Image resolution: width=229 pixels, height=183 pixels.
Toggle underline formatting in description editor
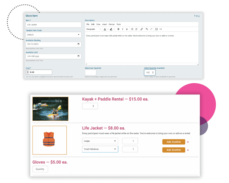[127, 29]
